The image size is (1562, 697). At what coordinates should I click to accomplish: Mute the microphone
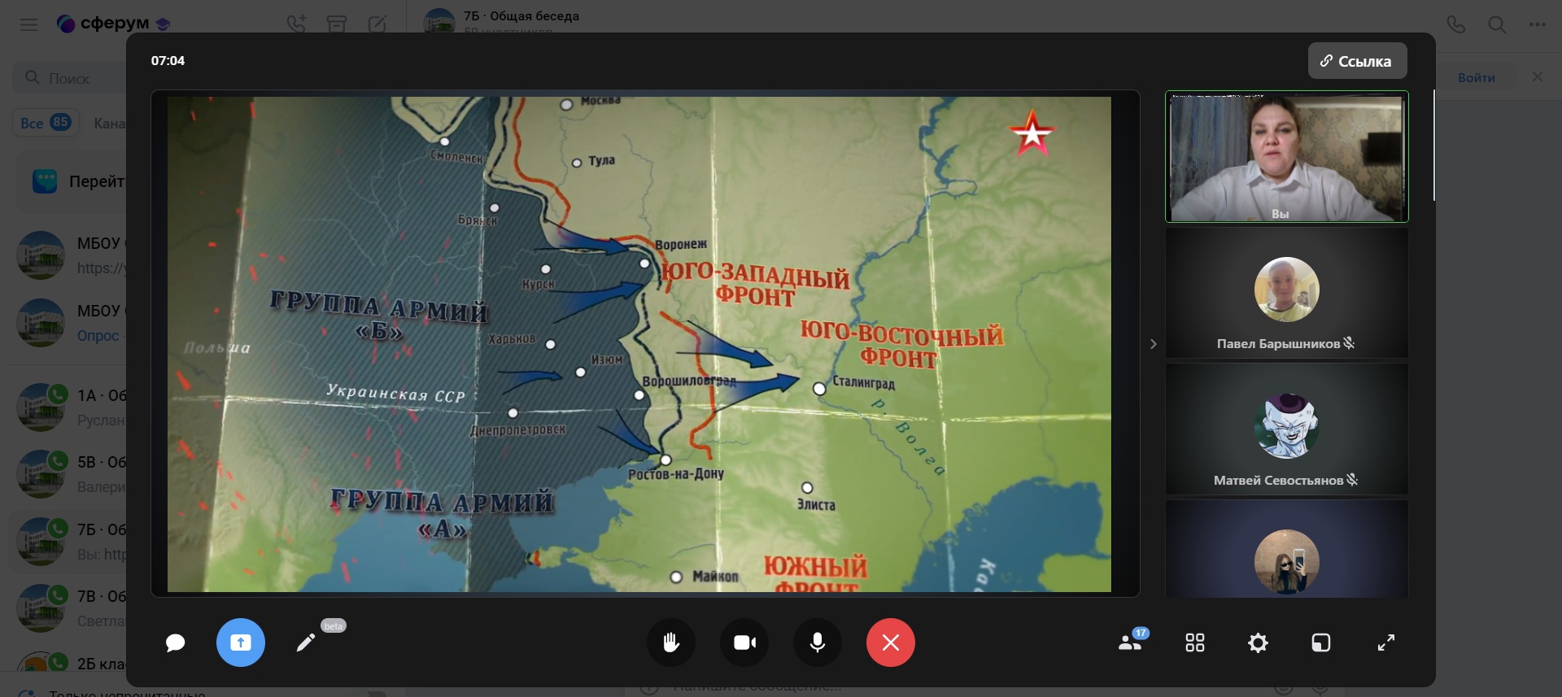818,643
